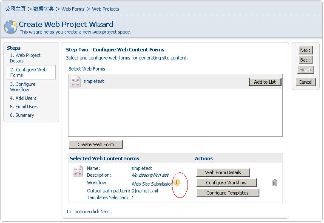This screenshot has width=324, height=223.
Task: Add simpletest to the list
Action: click(265, 82)
